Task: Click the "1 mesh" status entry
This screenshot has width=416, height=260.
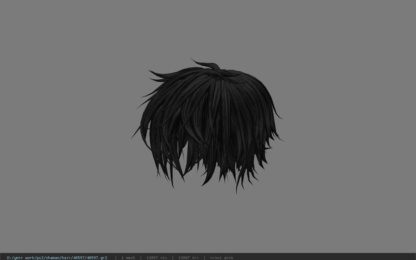Action: coord(128,258)
